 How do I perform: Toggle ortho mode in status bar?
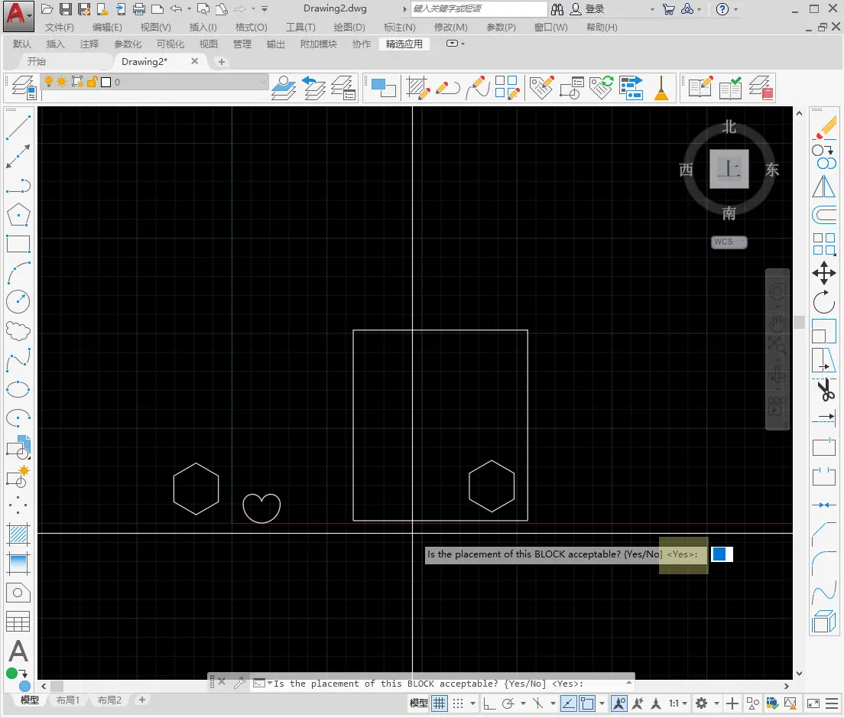coord(489,703)
